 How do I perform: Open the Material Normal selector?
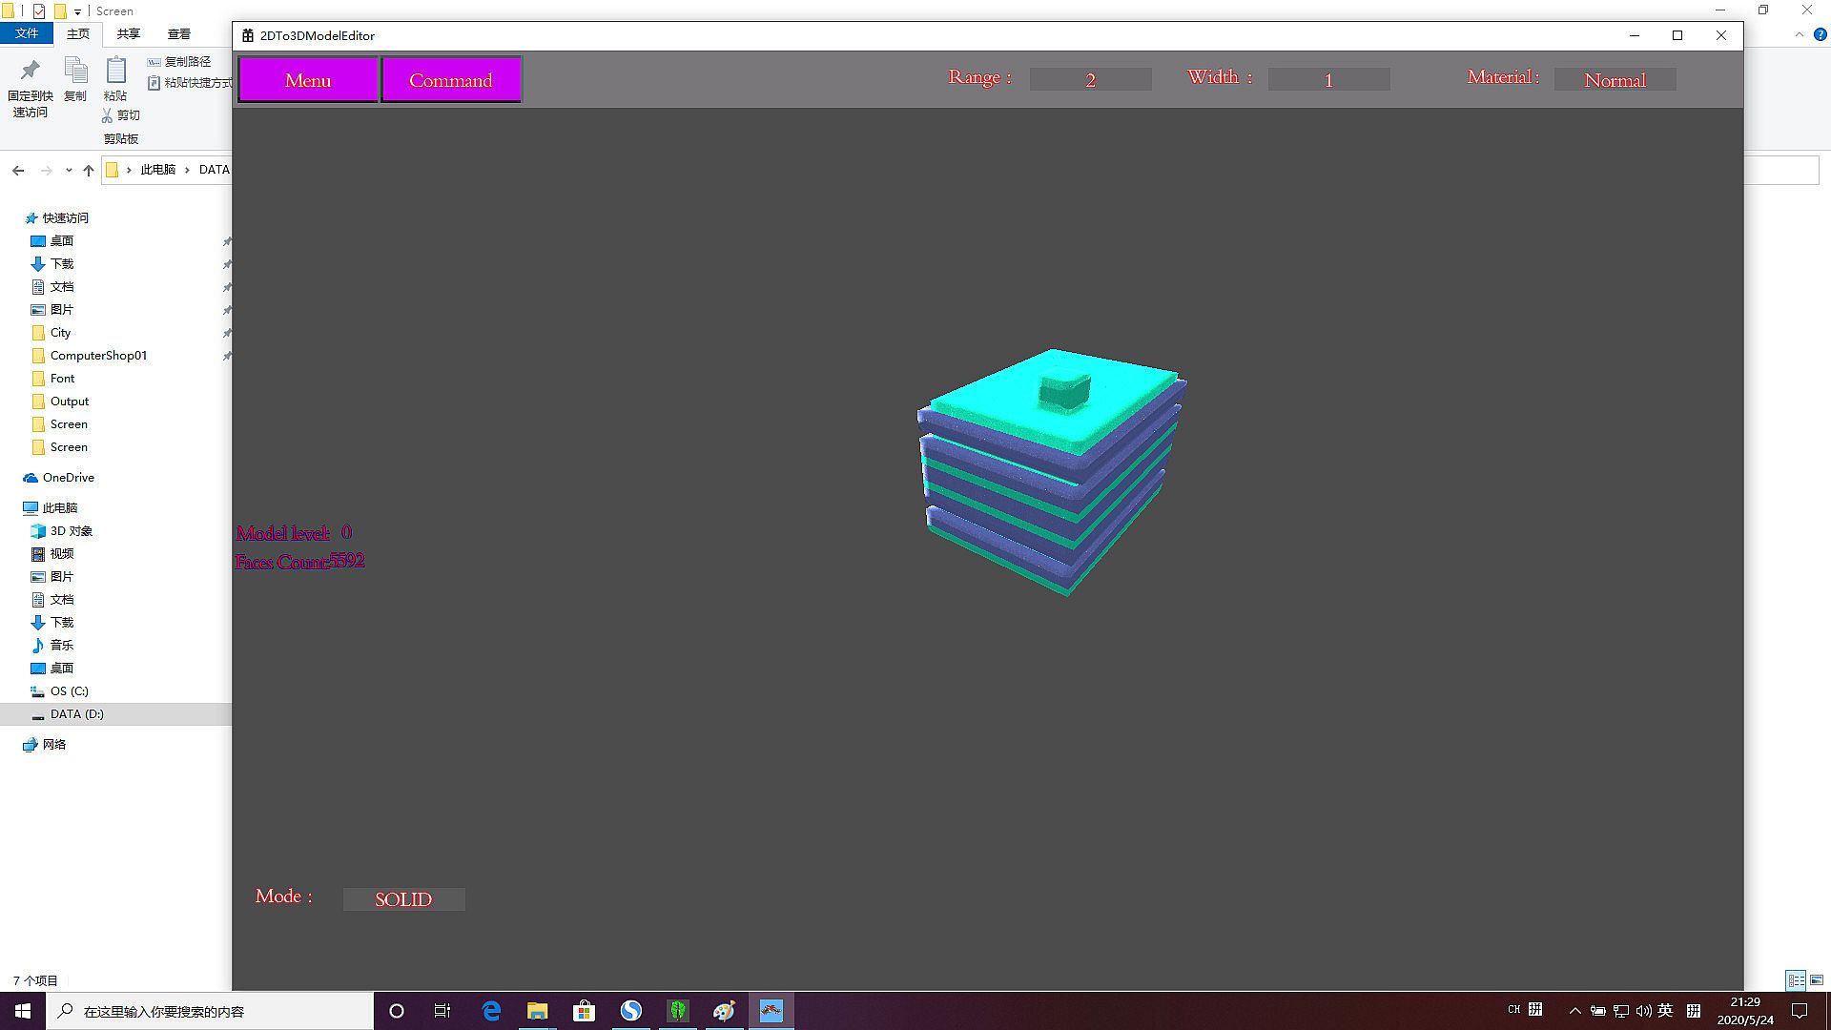point(1615,80)
